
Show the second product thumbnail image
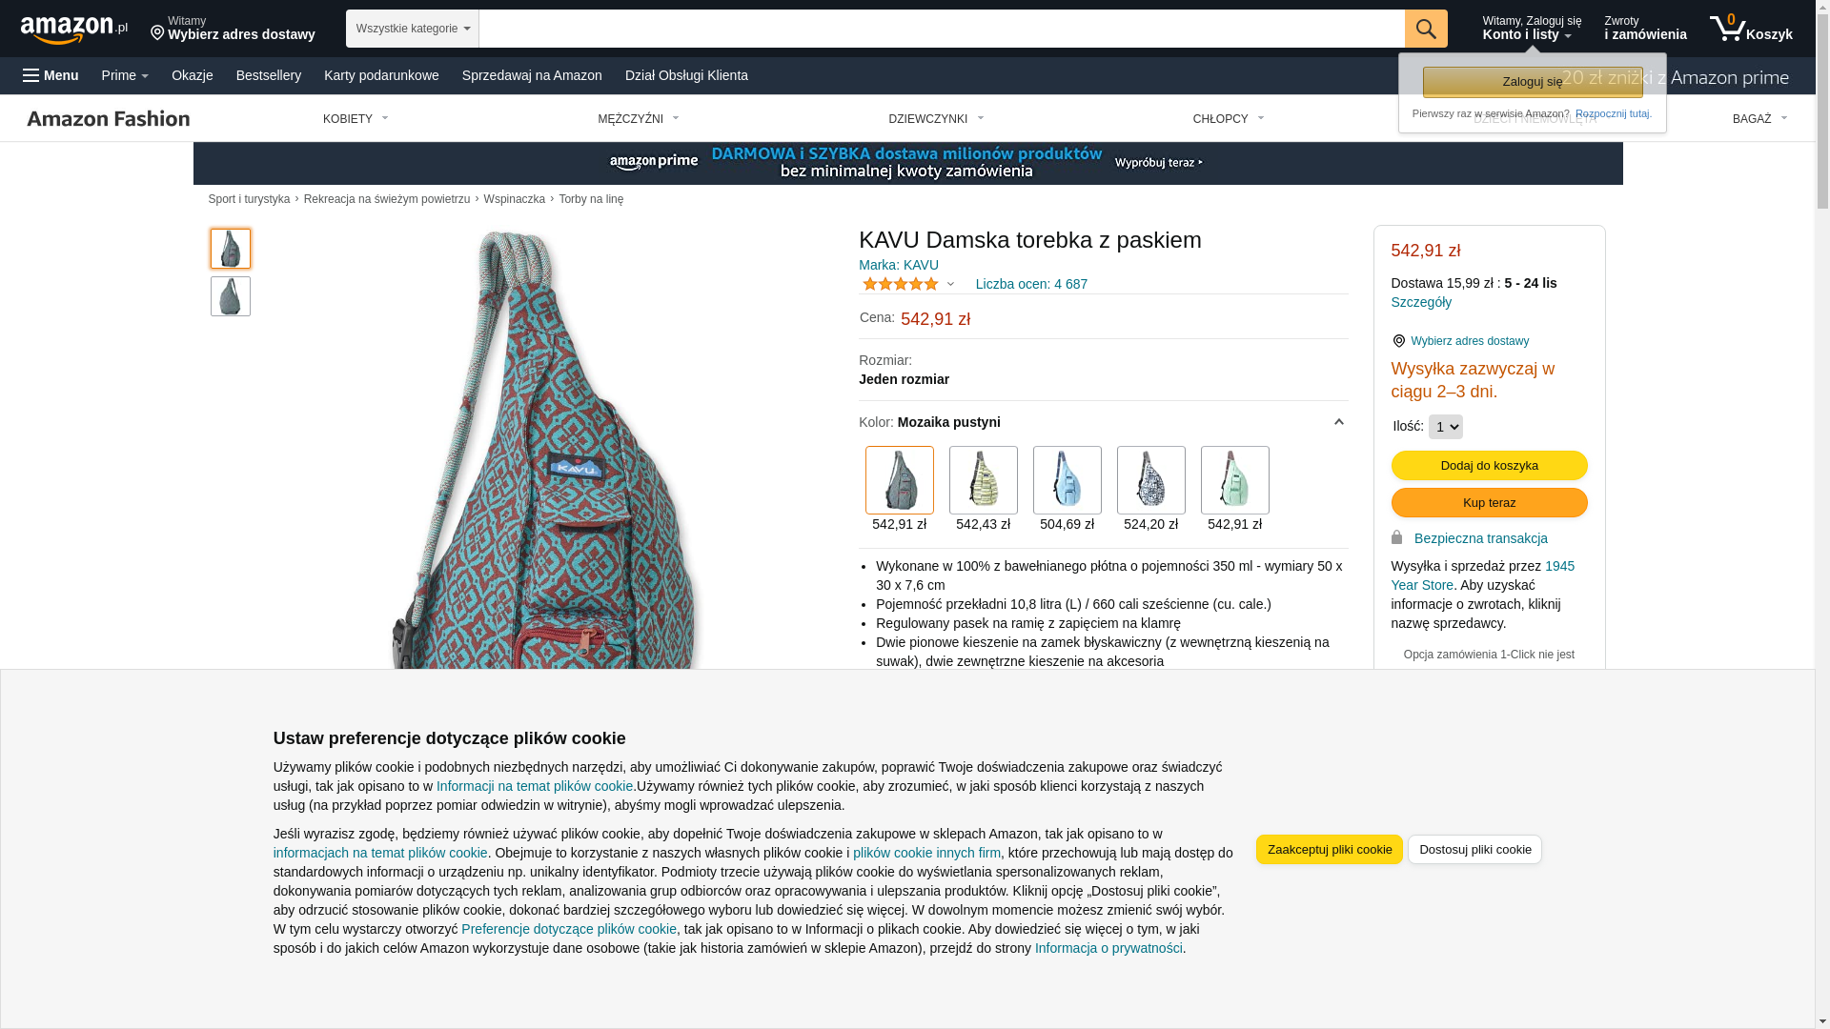click(231, 296)
